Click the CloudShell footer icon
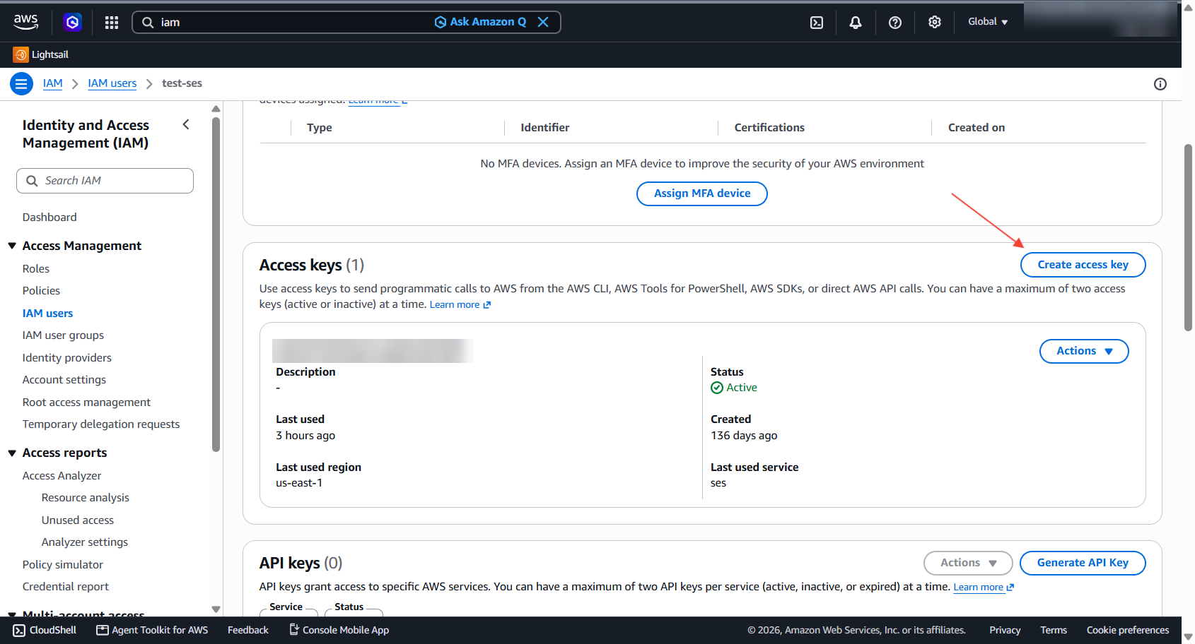The image size is (1195, 644). coord(19,631)
